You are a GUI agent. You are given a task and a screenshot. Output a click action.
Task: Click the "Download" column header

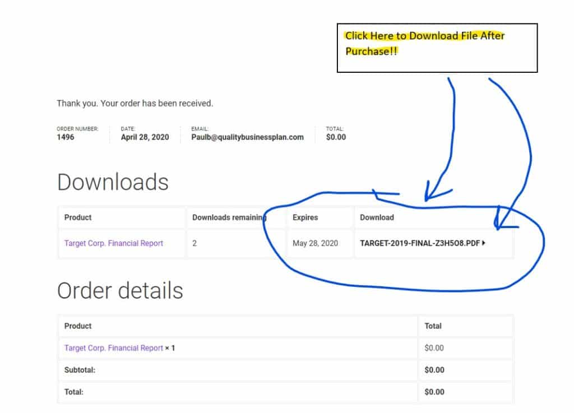click(x=377, y=217)
